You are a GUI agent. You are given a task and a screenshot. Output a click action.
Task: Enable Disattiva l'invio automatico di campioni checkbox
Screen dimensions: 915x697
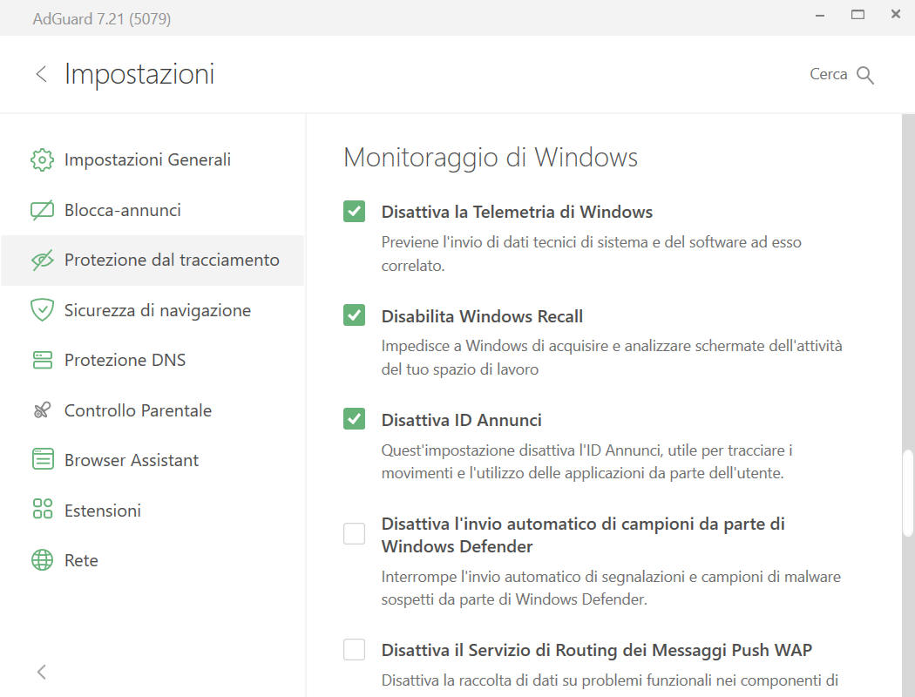point(354,534)
